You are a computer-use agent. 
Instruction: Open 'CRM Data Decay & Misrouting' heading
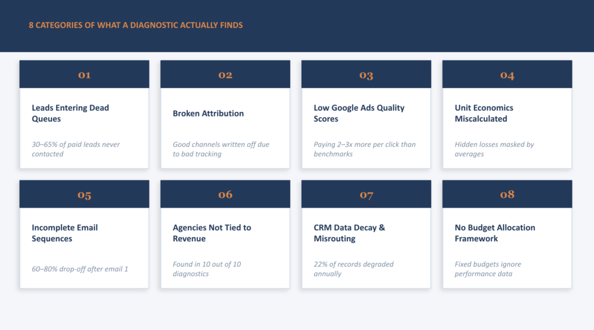[x=349, y=233]
